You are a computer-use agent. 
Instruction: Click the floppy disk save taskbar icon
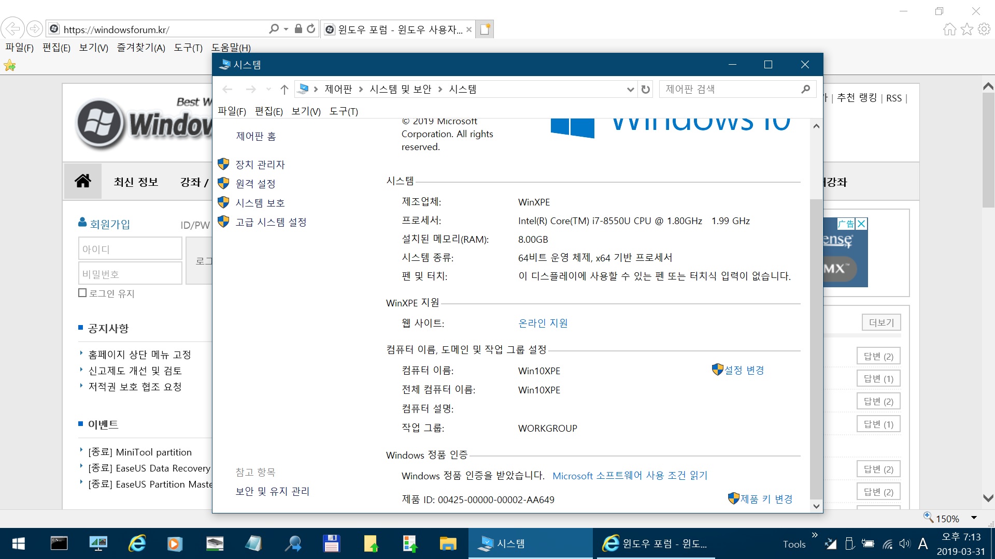[x=331, y=543]
